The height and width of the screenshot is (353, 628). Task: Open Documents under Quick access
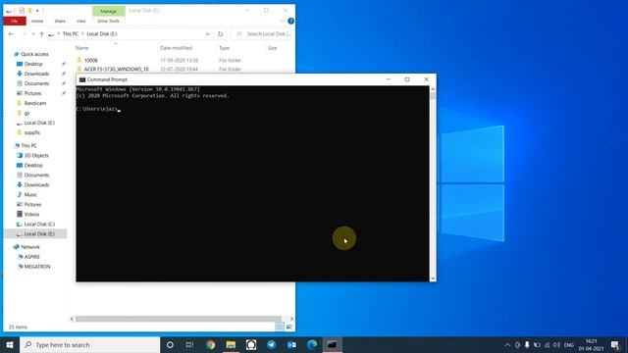pos(36,83)
